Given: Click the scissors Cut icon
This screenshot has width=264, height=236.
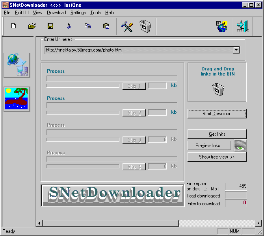Looking at the screenshot, I should tap(69, 26).
